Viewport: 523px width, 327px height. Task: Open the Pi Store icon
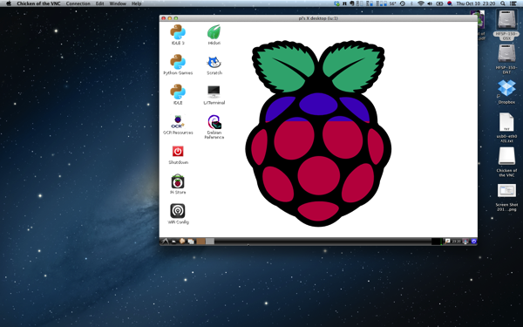[178, 184]
